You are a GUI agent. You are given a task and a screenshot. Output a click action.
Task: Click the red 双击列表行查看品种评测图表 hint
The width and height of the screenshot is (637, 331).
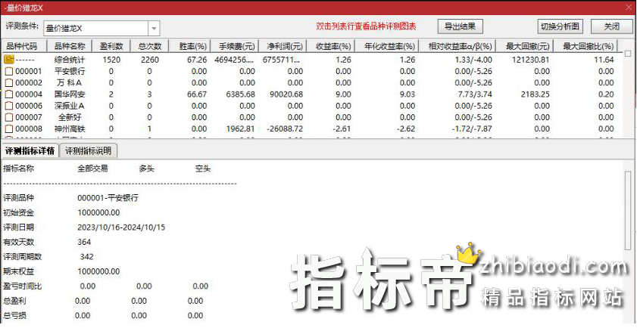(x=366, y=26)
